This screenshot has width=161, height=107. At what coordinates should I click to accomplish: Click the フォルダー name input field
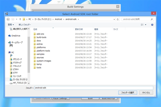tap(94, 88)
